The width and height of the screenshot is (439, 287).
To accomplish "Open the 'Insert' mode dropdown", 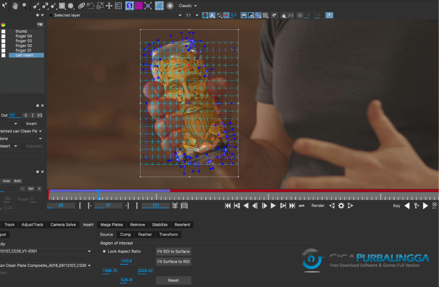I will [x=8, y=146].
